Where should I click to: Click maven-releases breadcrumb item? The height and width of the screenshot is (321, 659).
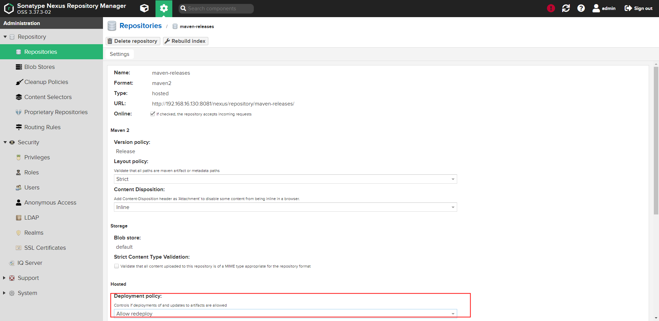(197, 26)
